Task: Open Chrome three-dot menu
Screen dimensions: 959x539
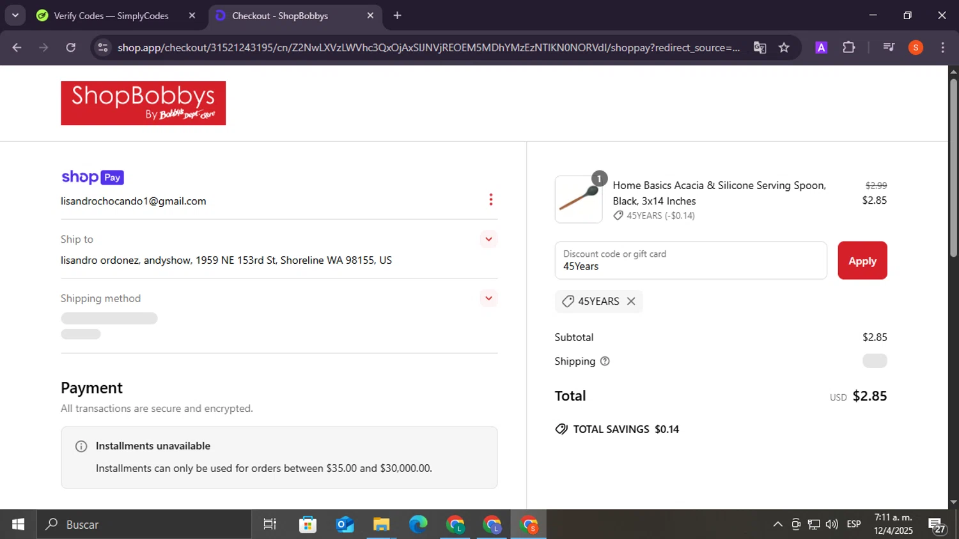Action: click(x=942, y=47)
